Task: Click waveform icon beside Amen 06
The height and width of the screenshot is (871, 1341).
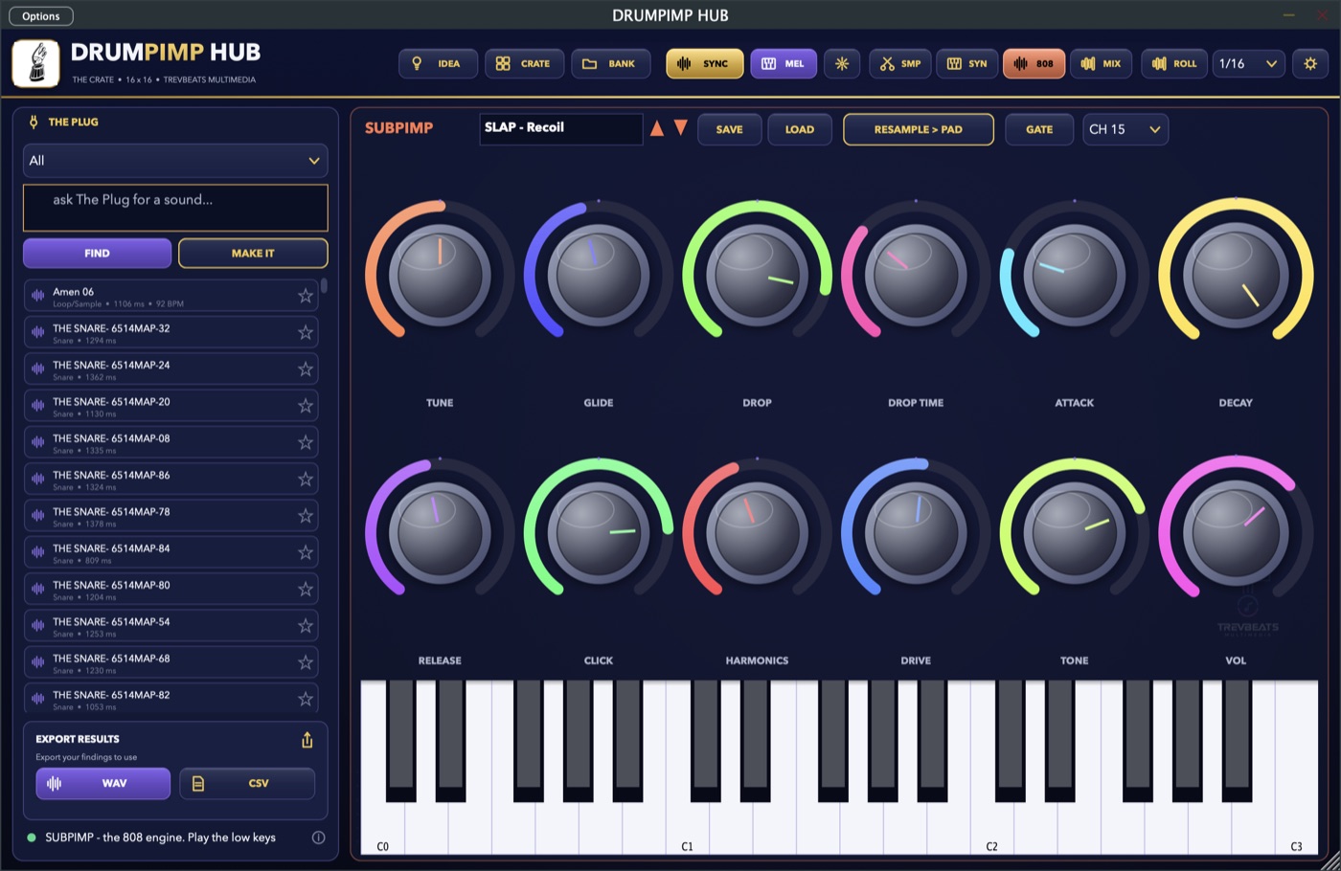Action: tap(38, 296)
